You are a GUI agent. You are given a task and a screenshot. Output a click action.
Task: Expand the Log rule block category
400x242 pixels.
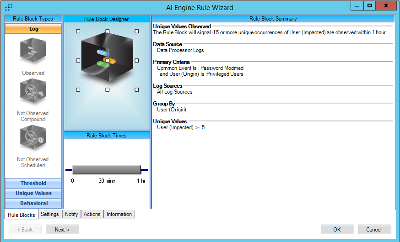tap(33, 29)
